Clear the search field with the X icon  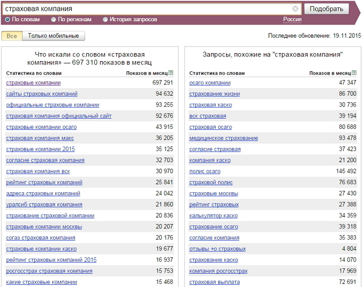[x=295, y=9]
